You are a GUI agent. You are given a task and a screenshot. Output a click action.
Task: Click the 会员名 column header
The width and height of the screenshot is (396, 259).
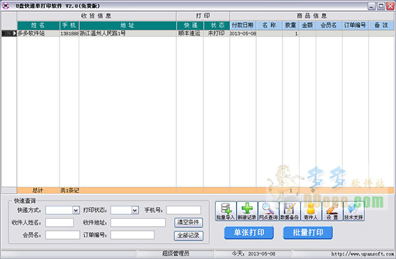coord(329,26)
